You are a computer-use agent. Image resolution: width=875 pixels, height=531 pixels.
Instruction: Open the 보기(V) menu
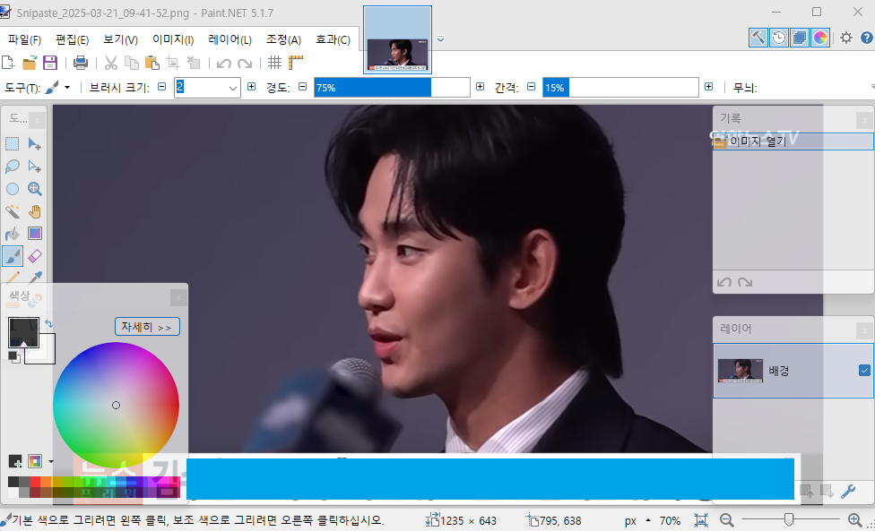pos(120,39)
